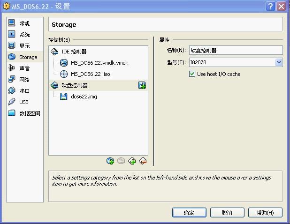Open the 系统 system settings category
Viewport: 290px width, 224px height.
click(x=25, y=35)
